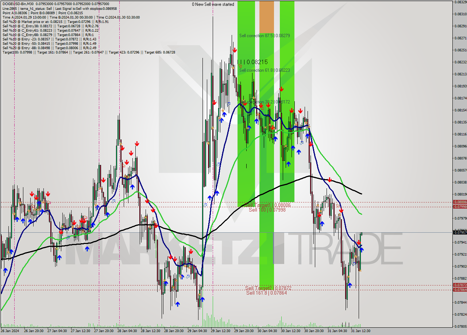Viewport: 467px width, 335px height.
Task: Click the '26 Jan 2024' time axis label
Action: point(10,331)
